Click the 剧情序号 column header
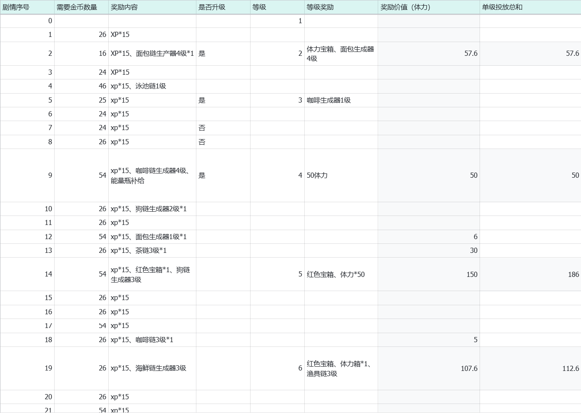Screen dimensions: 581x413 point(27,7)
